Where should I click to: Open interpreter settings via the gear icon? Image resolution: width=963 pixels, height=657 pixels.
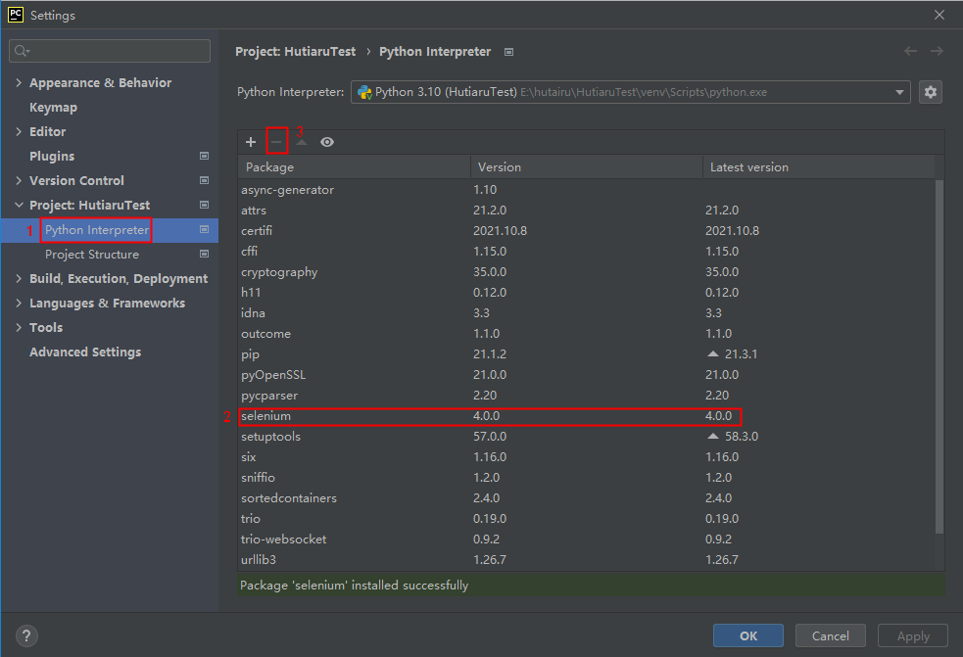click(930, 91)
